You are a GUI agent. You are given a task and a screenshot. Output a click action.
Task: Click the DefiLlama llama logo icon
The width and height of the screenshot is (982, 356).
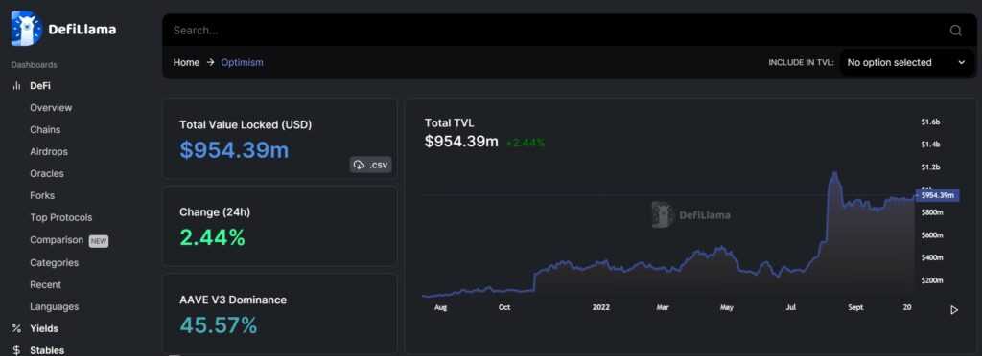coord(26,29)
